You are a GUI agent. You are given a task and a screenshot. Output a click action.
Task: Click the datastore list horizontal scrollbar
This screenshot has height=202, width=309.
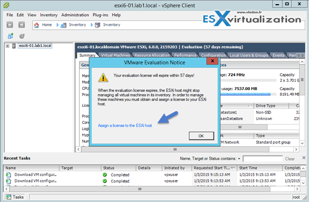(240, 127)
